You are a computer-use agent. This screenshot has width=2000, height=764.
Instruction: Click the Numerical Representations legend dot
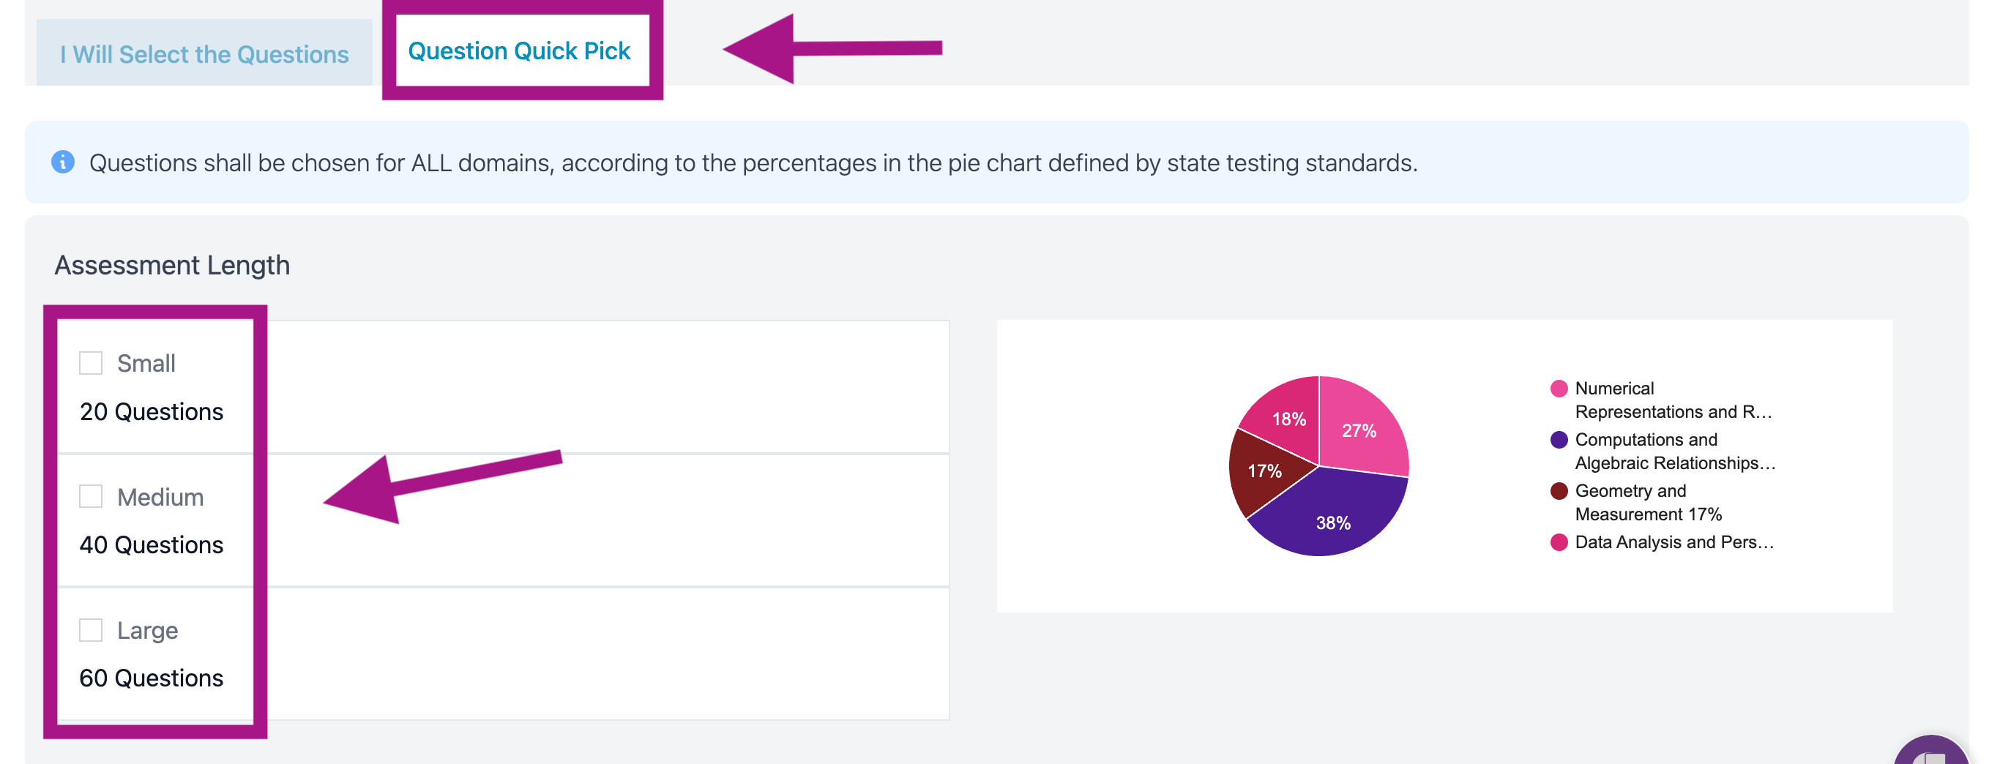tap(1559, 388)
